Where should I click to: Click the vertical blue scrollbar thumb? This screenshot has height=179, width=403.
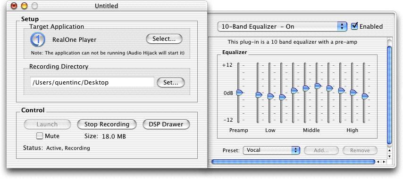coord(389,94)
